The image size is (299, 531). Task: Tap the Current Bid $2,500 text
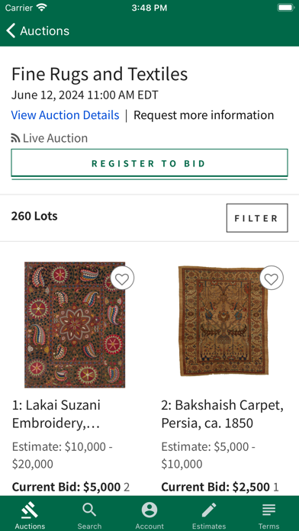[x=215, y=487]
